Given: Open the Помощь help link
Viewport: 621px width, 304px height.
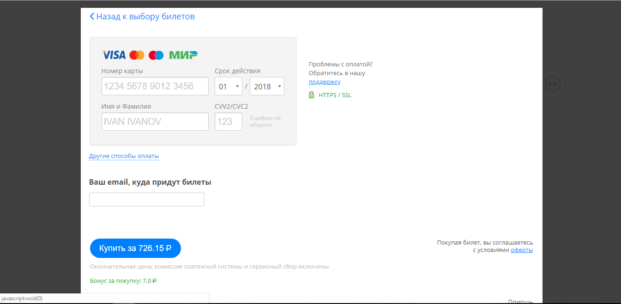Looking at the screenshot, I should click(x=520, y=301).
